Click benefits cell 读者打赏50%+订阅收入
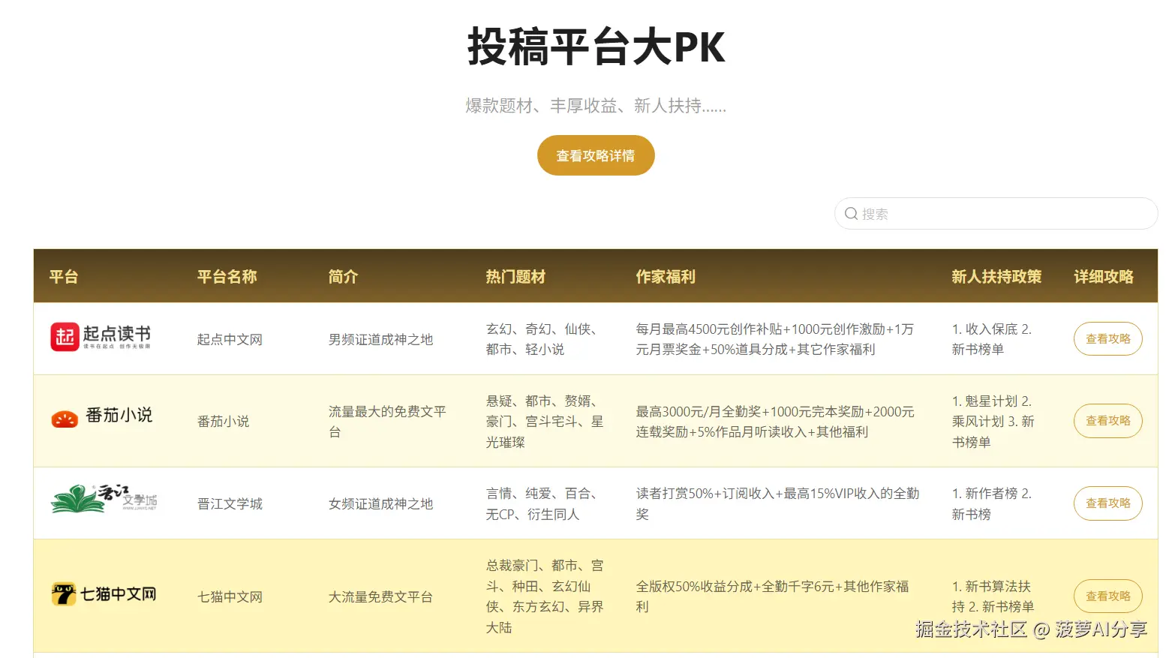Viewport: 1166px width, 658px height. (777, 503)
